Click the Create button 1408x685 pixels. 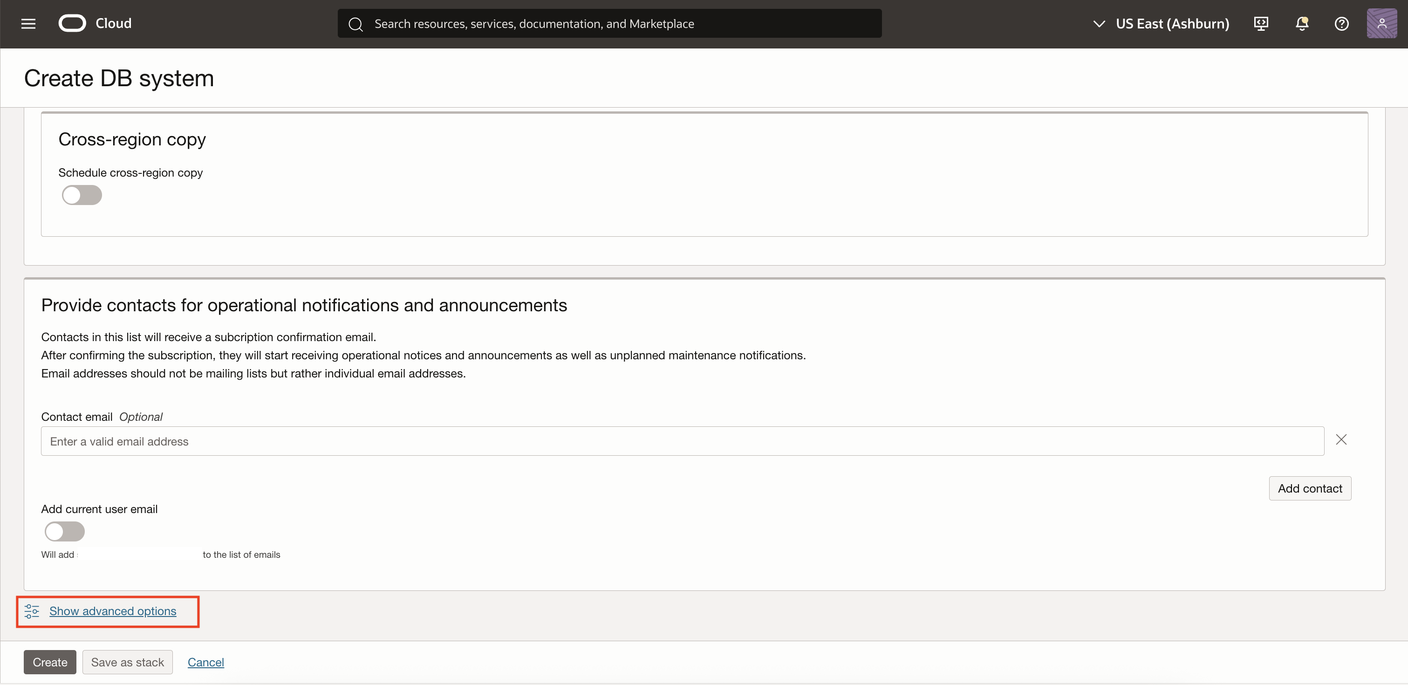tap(49, 662)
